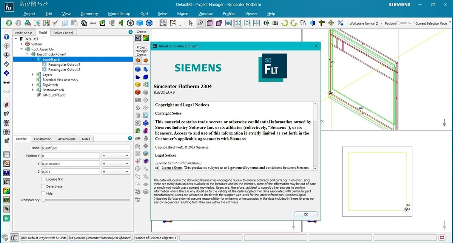
Task: Click OK in the About dialog
Action: [306, 214]
